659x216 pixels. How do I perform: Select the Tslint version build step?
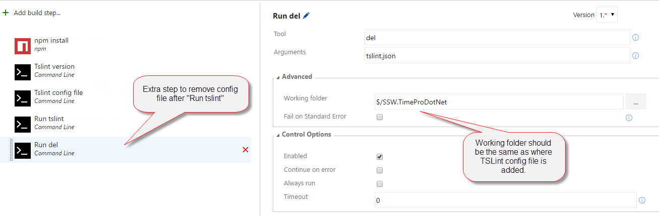point(54,70)
